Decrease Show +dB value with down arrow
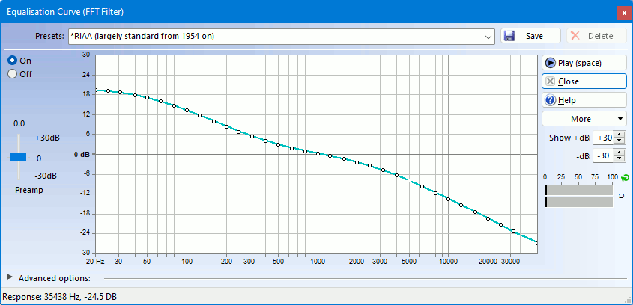633x305 pixels. click(620, 141)
